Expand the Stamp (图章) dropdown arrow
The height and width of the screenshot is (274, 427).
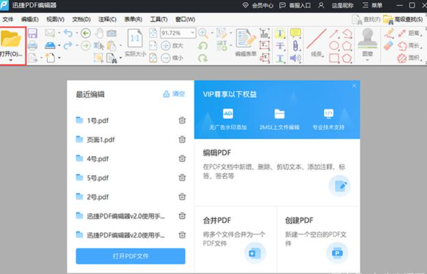pyautogui.click(x=367, y=60)
